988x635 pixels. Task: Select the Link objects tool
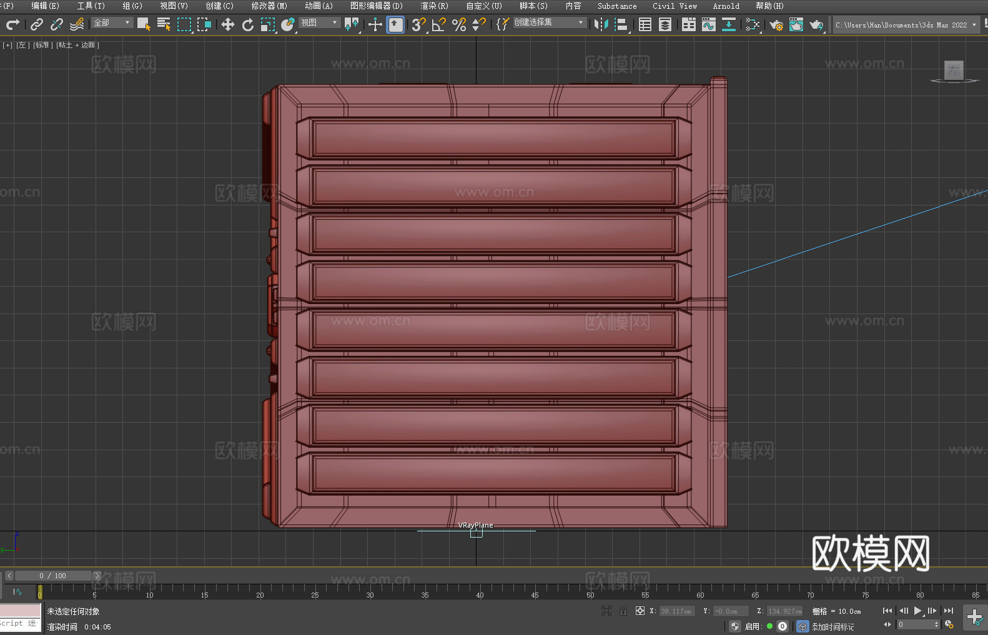click(37, 24)
